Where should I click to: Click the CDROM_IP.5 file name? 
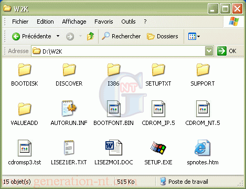[158, 123]
